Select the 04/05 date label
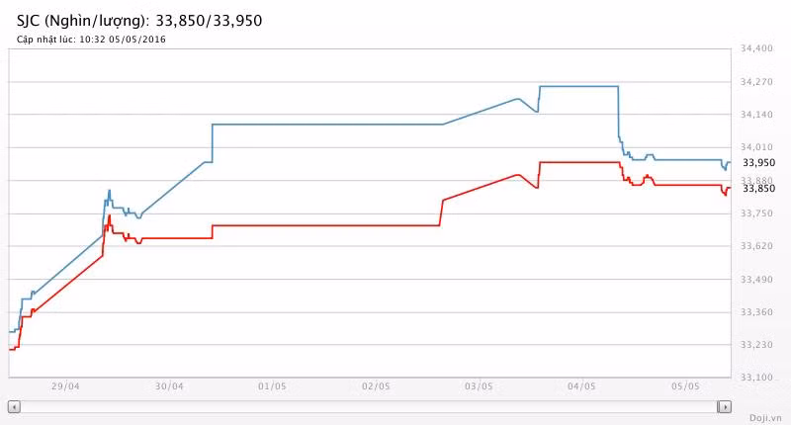This screenshot has width=791, height=425. pyautogui.click(x=581, y=386)
